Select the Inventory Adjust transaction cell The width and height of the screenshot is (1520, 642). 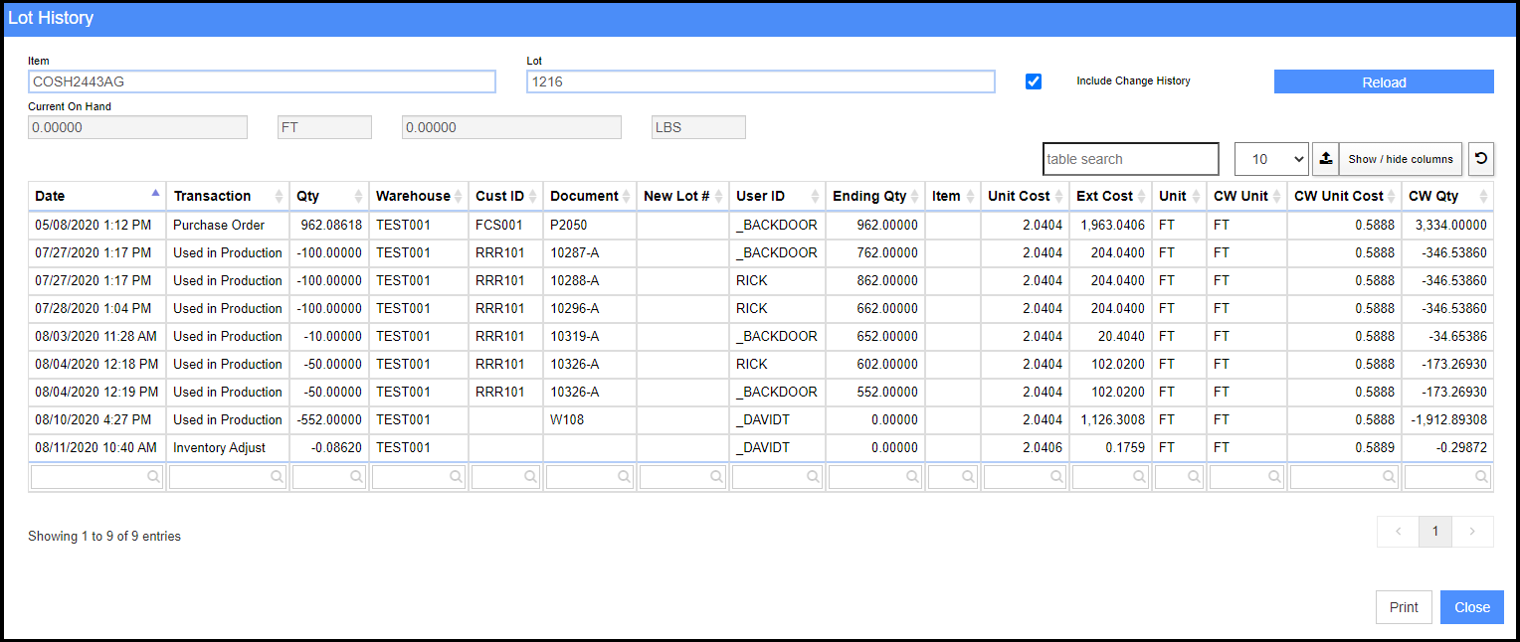[x=228, y=447]
